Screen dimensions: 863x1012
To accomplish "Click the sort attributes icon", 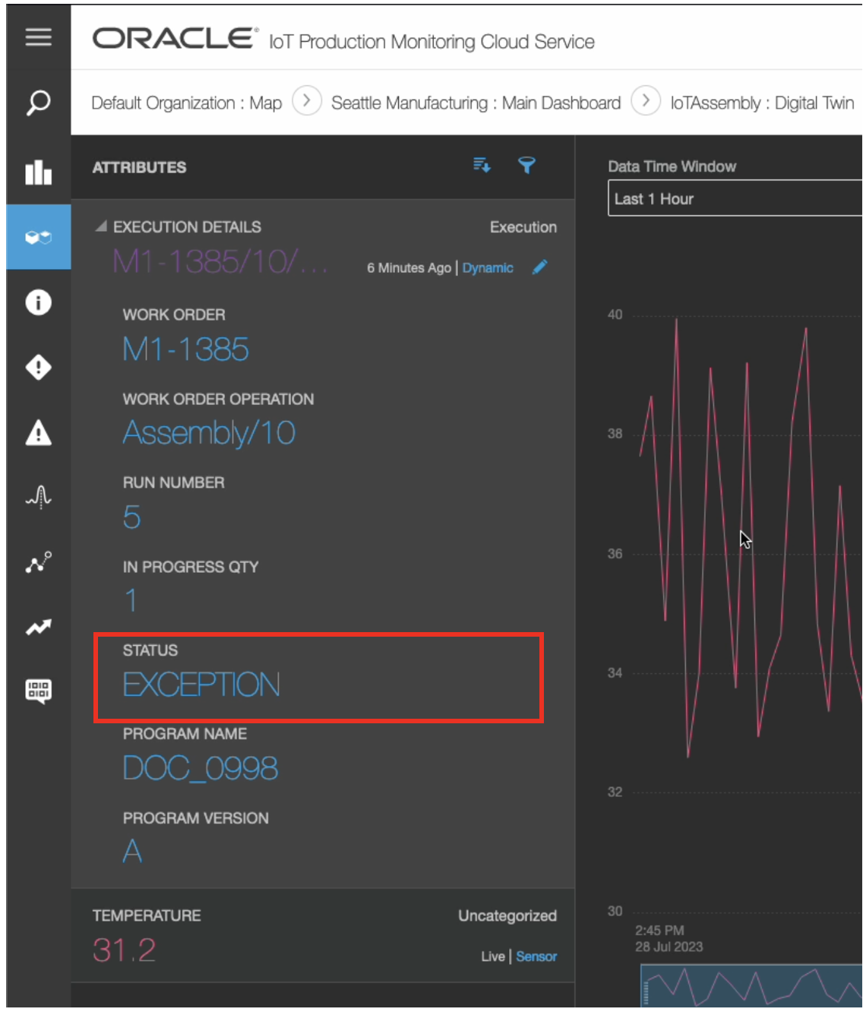I will [482, 165].
